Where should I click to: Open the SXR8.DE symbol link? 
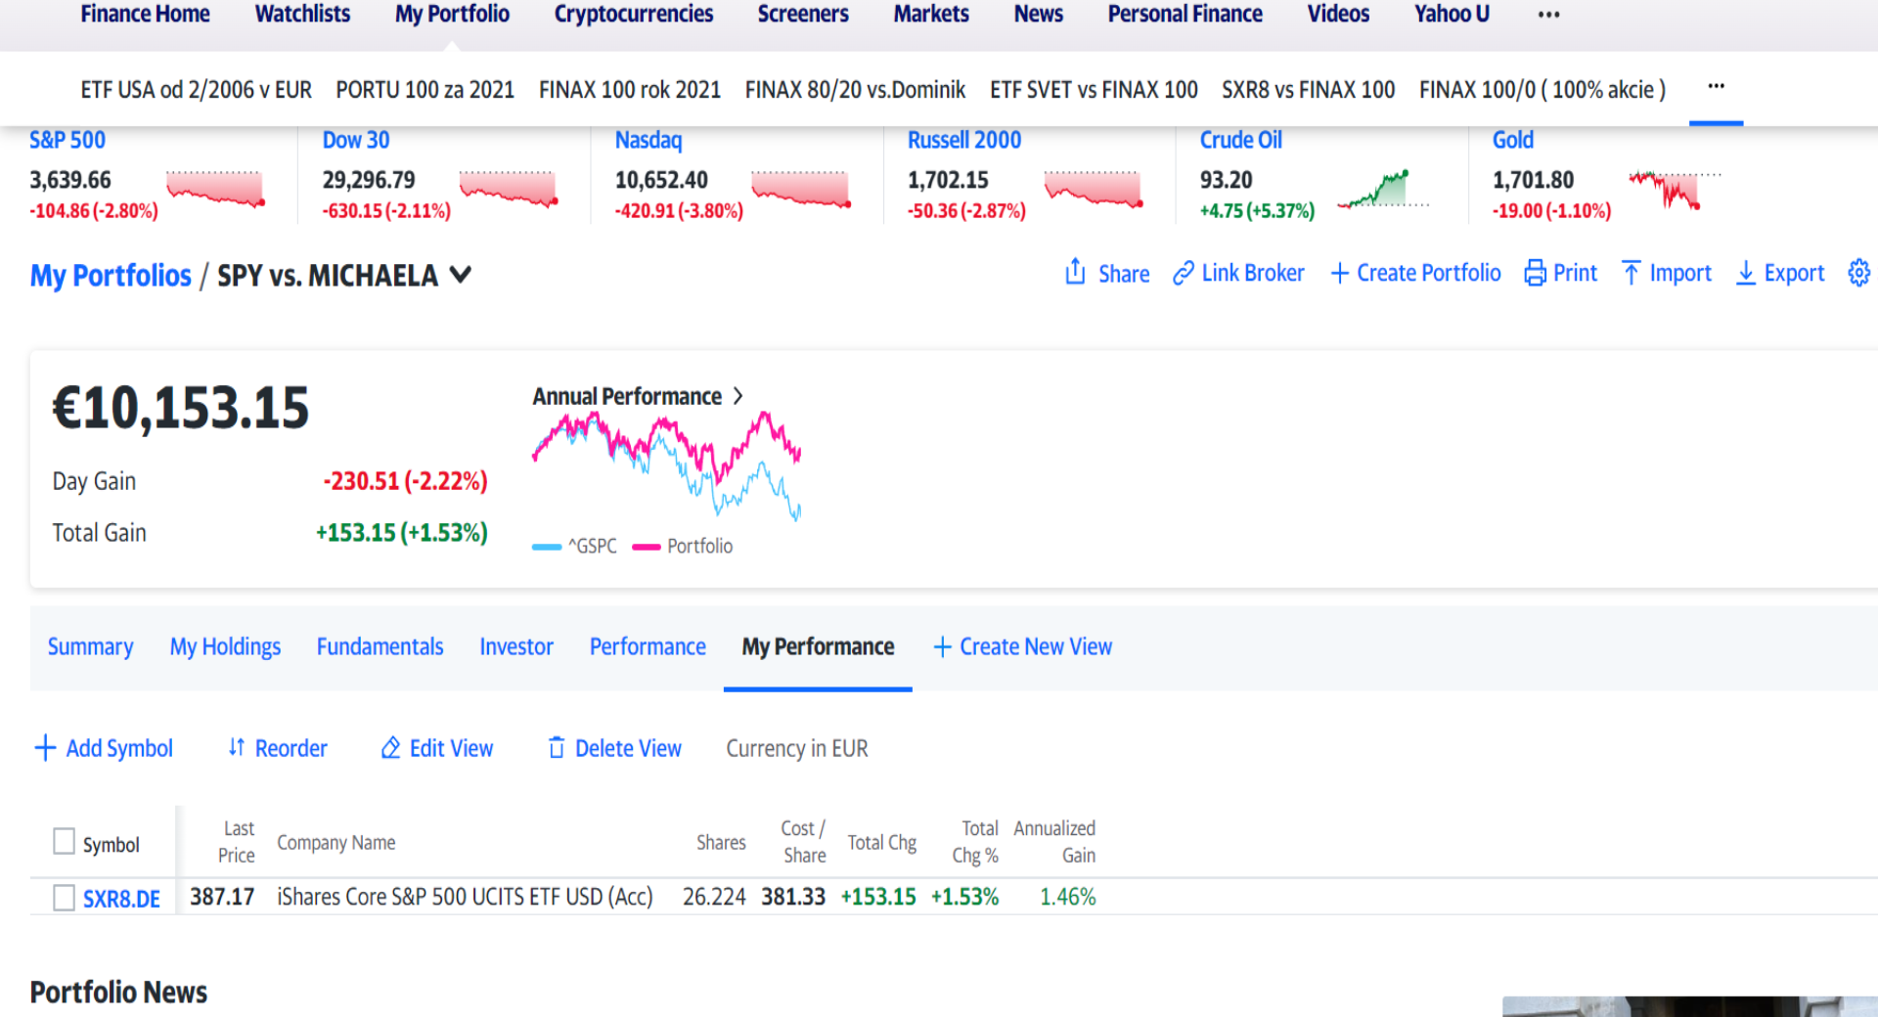point(121,899)
